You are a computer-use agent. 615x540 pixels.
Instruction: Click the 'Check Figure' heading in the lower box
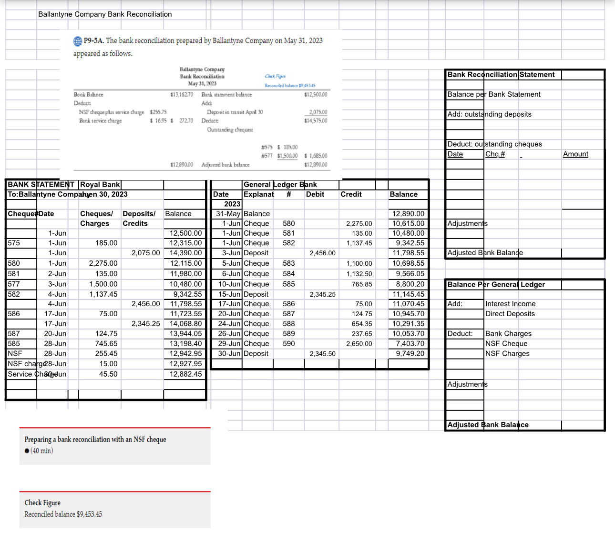point(42,503)
